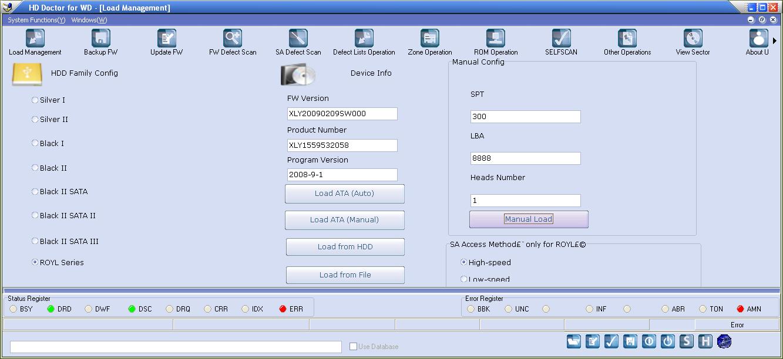This screenshot has height=359, width=783.
Task: Open the Windows menu
Action: point(89,20)
